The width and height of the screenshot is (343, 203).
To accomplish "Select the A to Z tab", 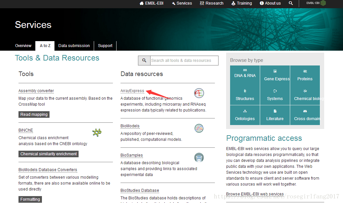I will (45, 46).
